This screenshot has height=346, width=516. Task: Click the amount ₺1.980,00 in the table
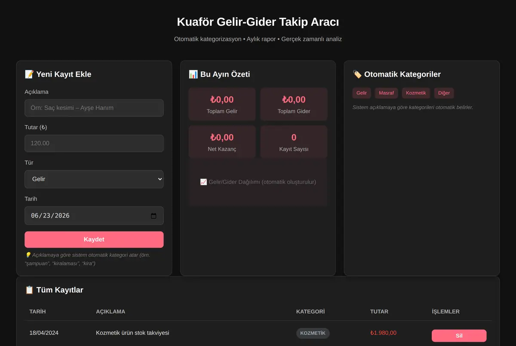383,333
